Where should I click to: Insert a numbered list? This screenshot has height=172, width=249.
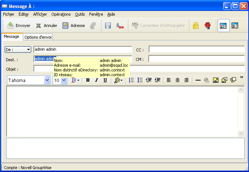(x=131, y=80)
